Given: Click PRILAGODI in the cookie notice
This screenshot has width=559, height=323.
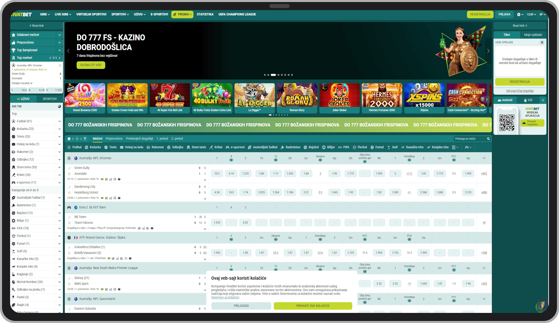Looking at the screenshot, I should coord(241,306).
